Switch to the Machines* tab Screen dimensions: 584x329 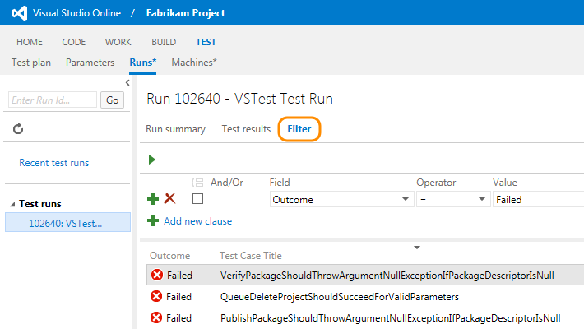pos(194,63)
